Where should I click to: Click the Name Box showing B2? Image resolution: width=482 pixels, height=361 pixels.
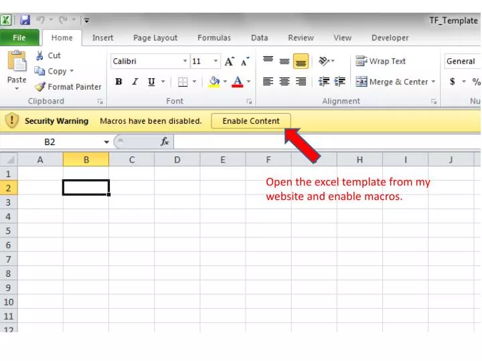50,142
